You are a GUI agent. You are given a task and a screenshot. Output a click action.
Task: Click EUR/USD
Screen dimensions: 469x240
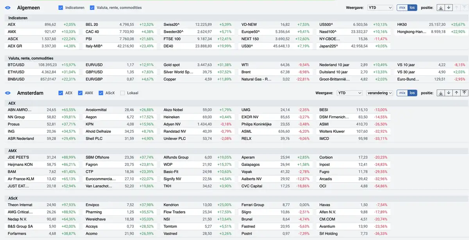click(94, 65)
